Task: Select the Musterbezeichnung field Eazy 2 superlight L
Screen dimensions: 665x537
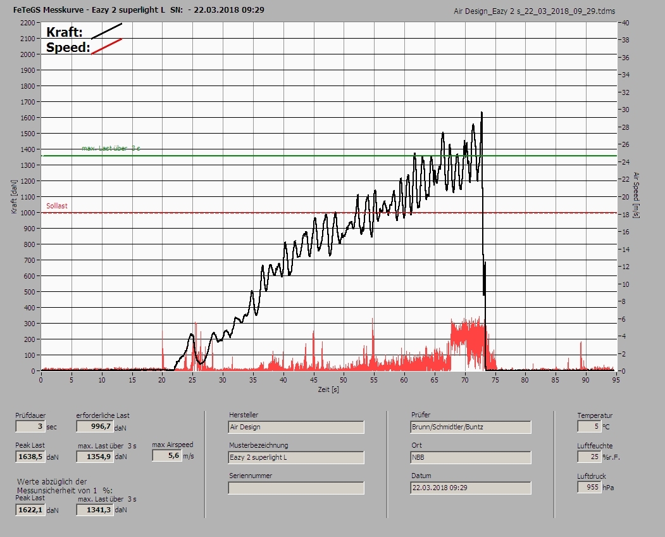Action: tap(296, 458)
